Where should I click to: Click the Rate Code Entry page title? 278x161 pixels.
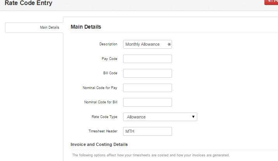click(28, 3)
